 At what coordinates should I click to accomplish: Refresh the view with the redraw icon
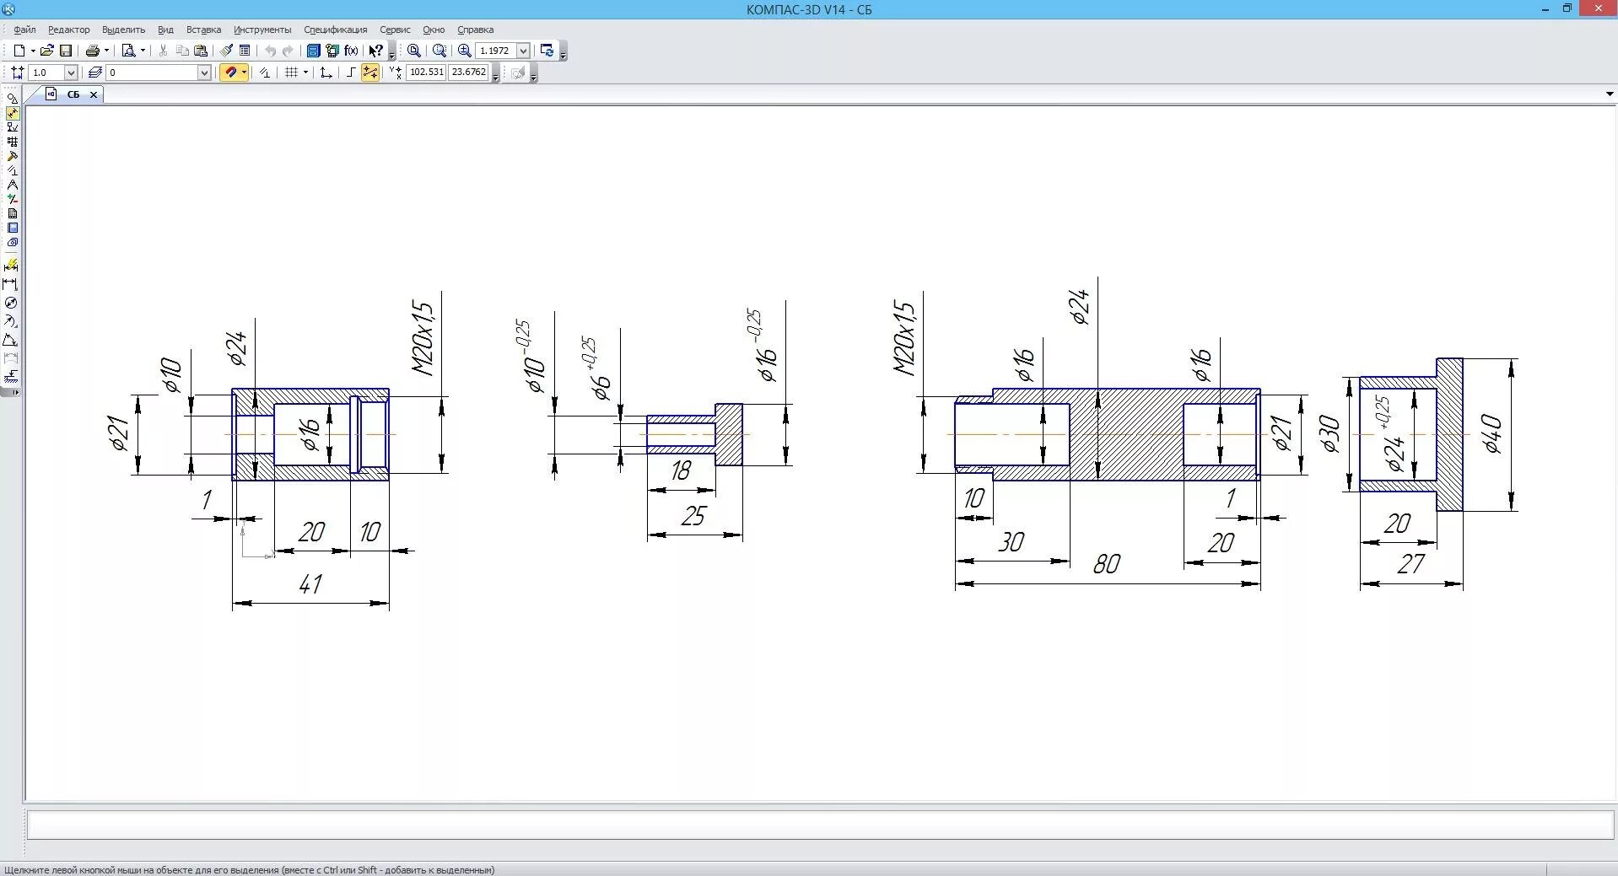[x=547, y=51]
